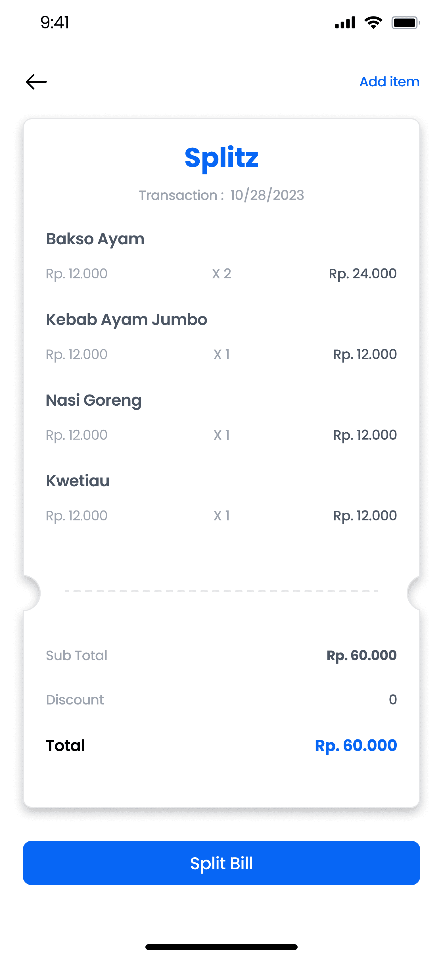443x959 pixels.
Task: Tap the Rp. 24.000 item total
Action: click(363, 274)
